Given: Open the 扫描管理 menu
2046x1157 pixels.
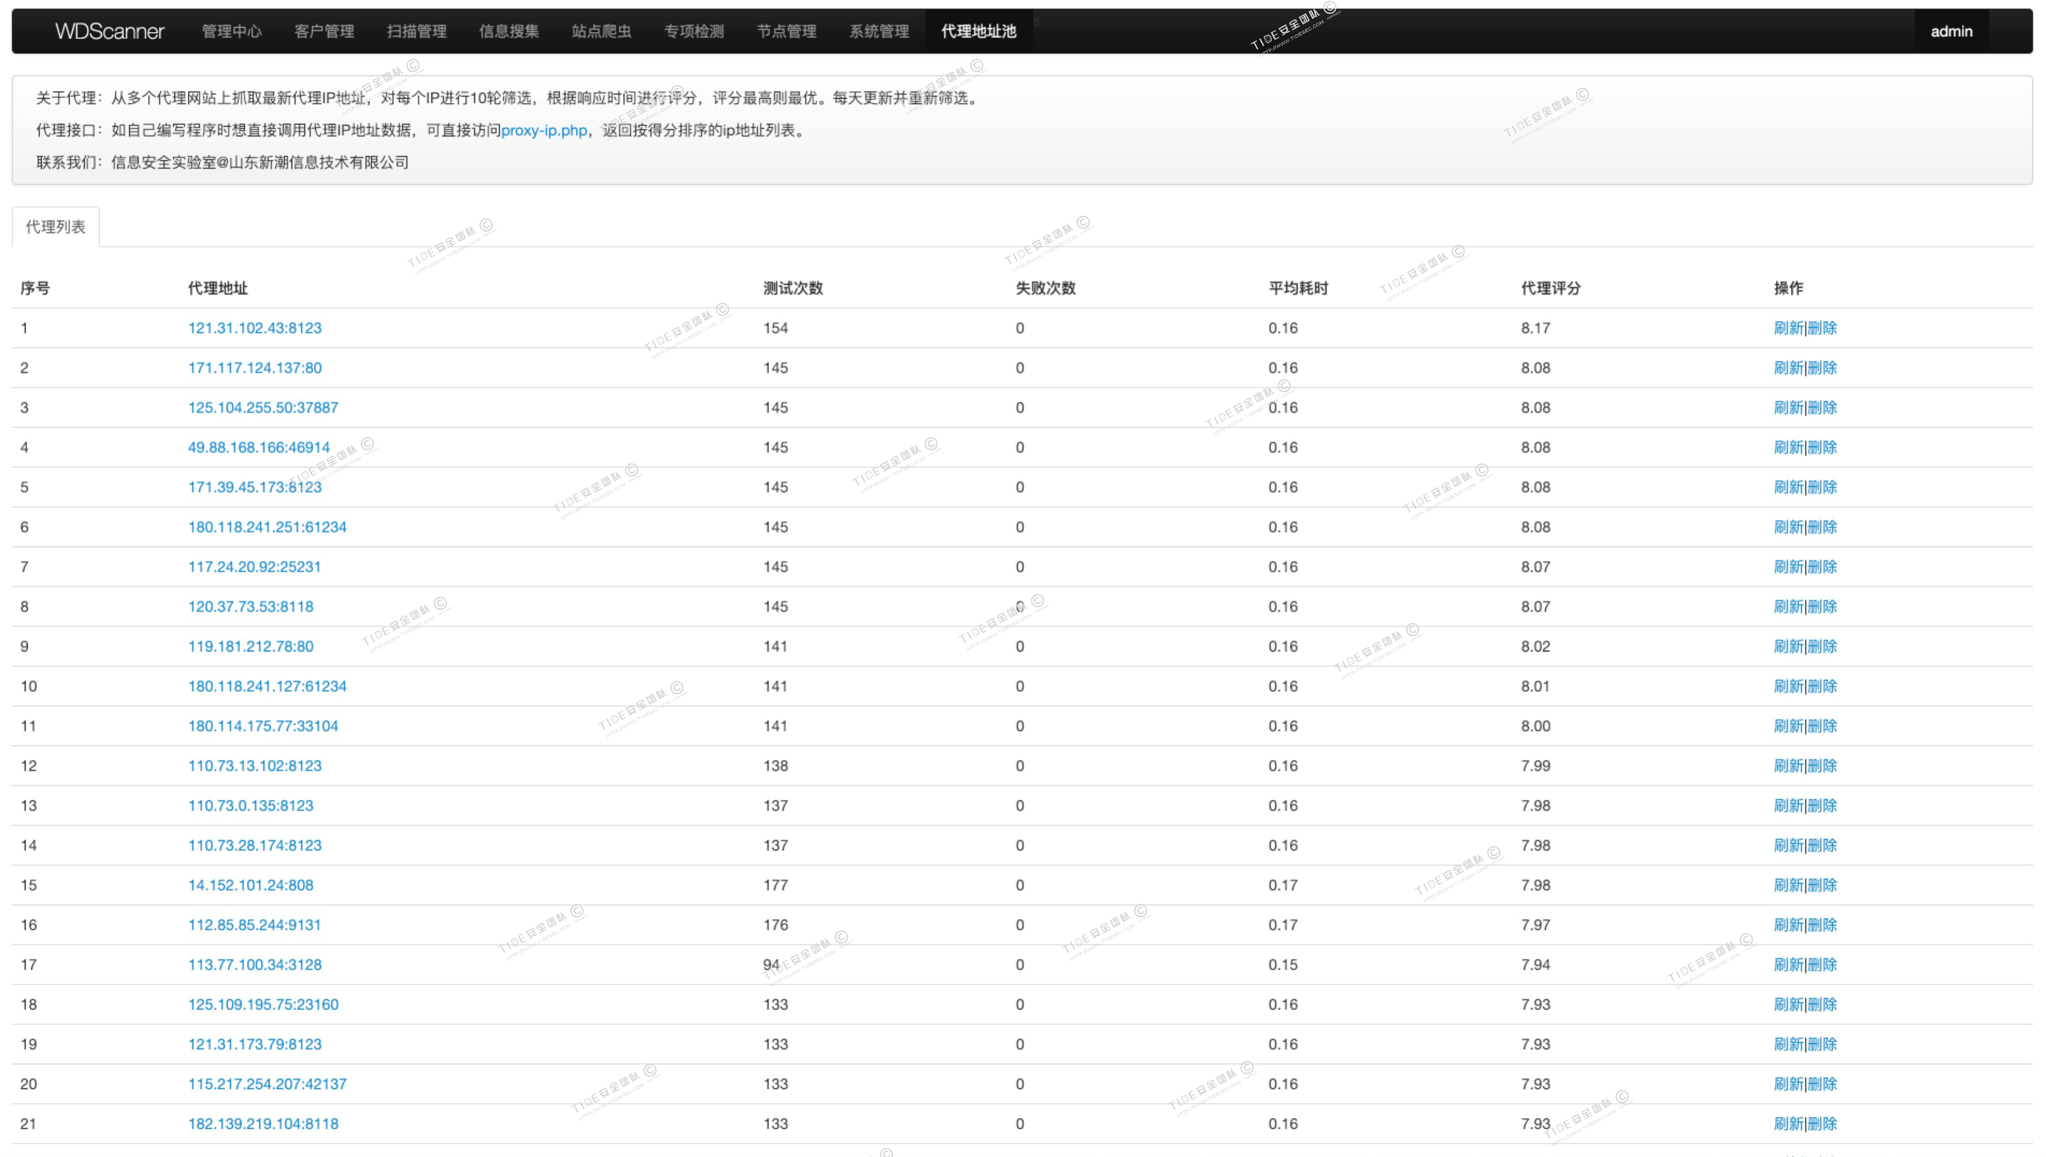Looking at the screenshot, I should coord(417,31).
